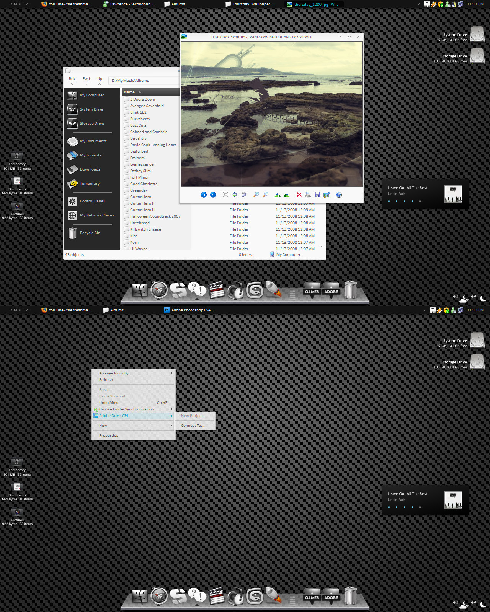
Task: Expand hidden tray icons beside the 11:13 PM clock
Action: [x=424, y=310]
